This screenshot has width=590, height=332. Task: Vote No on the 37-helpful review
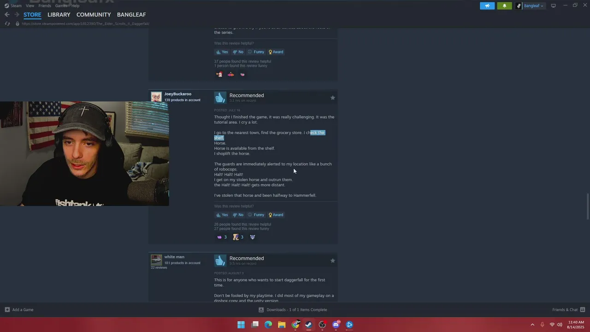coord(238,52)
